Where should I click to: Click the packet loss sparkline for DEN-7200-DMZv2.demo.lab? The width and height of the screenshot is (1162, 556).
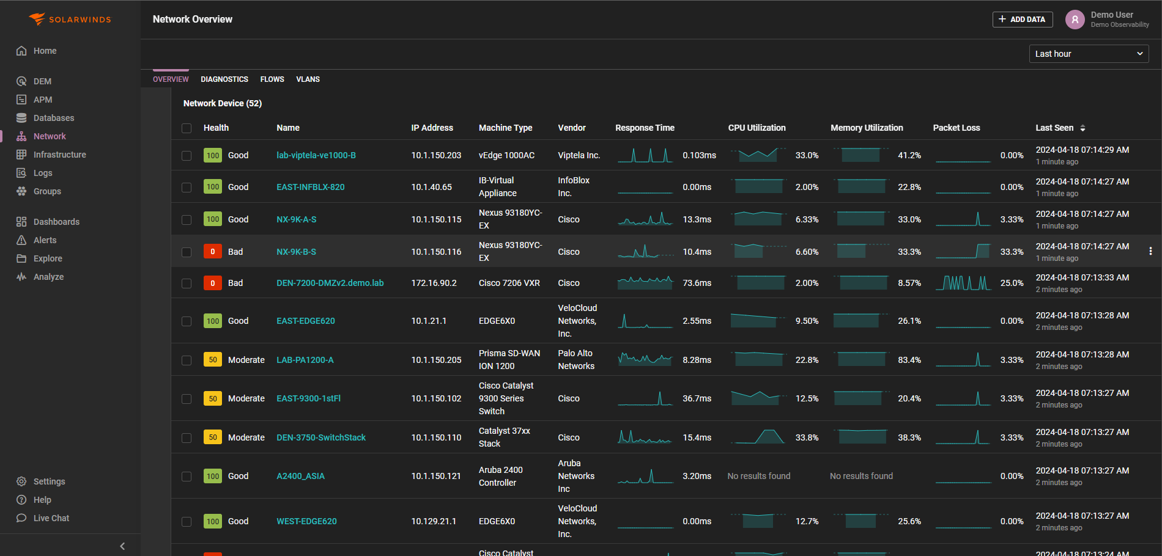coord(963,283)
